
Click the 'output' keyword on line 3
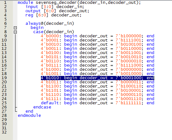pos(33,11)
